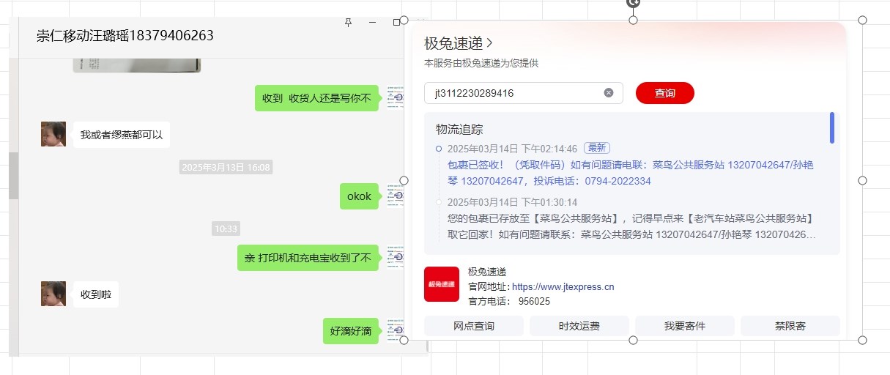The width and height of the screenshot is (890, 375).
Task: Click the blue scrollbar in logistics panel
Action: 832,127
